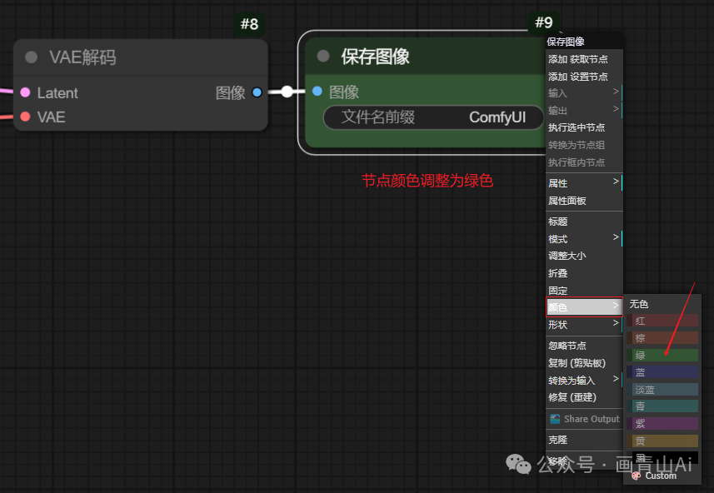Pick the 淡蓝 color swatch

point(662,390)
